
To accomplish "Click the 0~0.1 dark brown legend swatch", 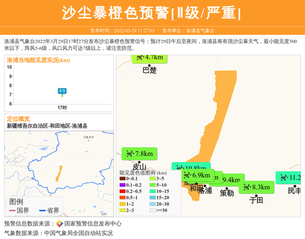I will (x=123, y=179).
